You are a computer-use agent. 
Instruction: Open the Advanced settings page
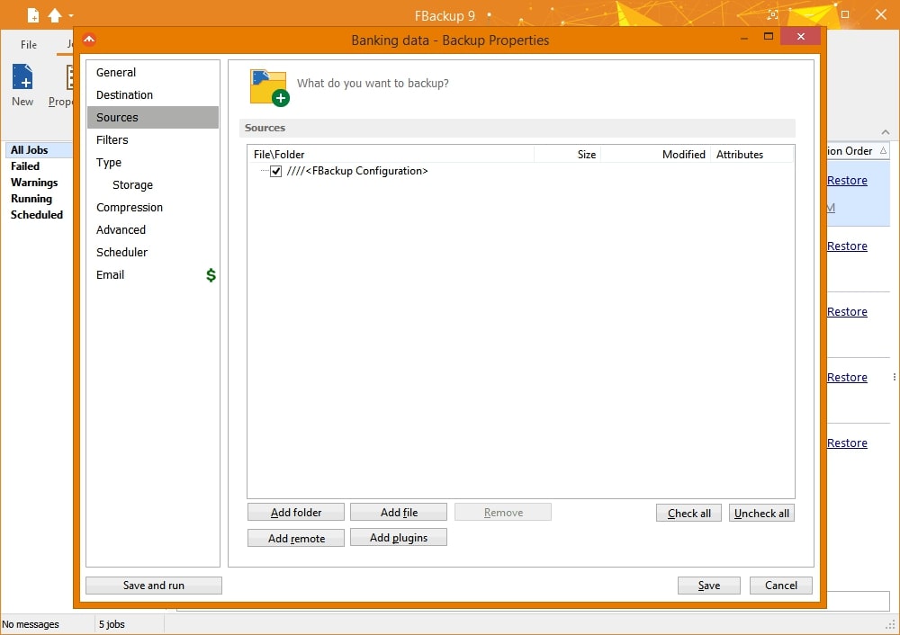click(x=153, y=229)
